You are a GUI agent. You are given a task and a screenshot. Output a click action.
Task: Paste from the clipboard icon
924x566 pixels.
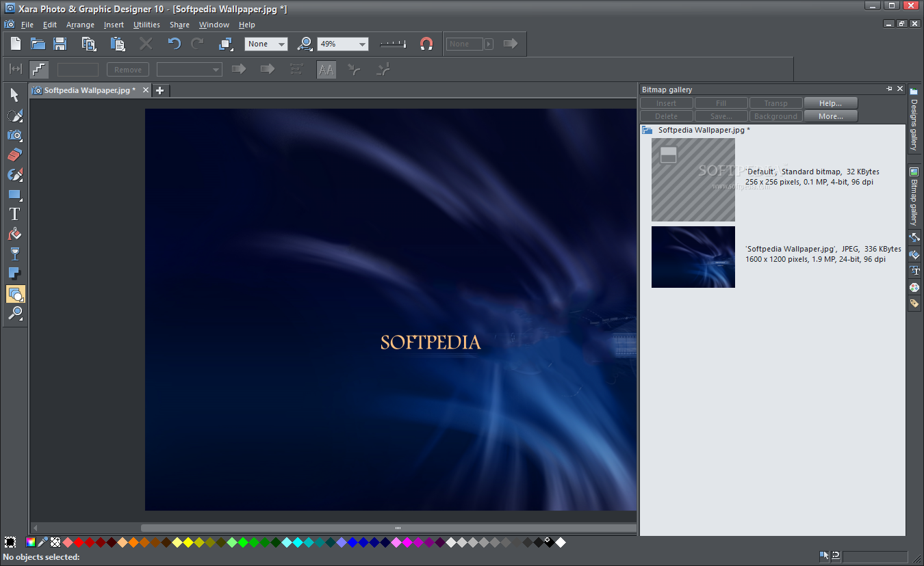[118, 44]
